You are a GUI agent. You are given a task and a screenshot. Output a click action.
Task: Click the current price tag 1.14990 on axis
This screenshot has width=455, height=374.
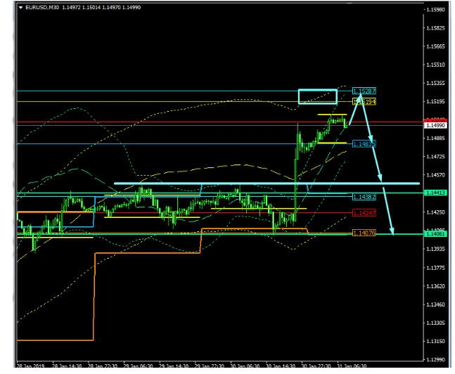coord(434,124)
